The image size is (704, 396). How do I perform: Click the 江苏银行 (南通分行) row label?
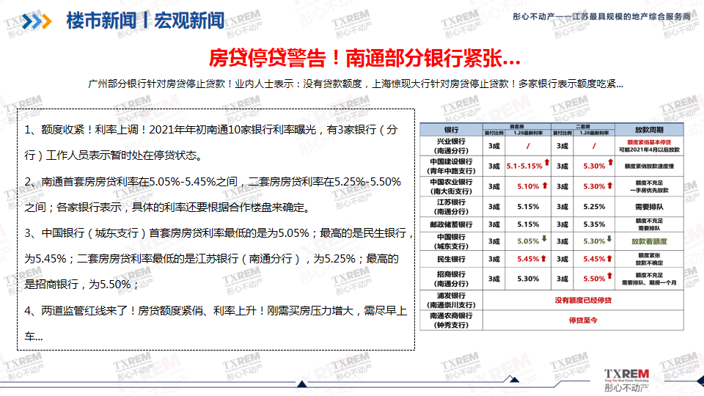point(451,207)
